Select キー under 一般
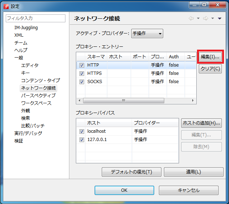 click(x=25, y=73)
